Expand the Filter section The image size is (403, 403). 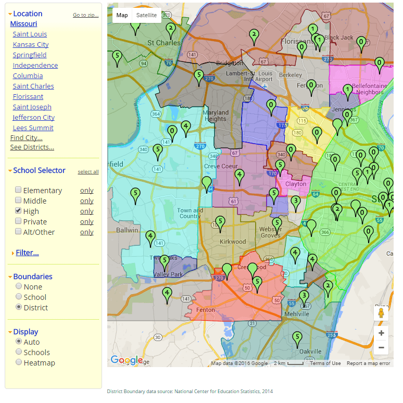pos(27,253)
